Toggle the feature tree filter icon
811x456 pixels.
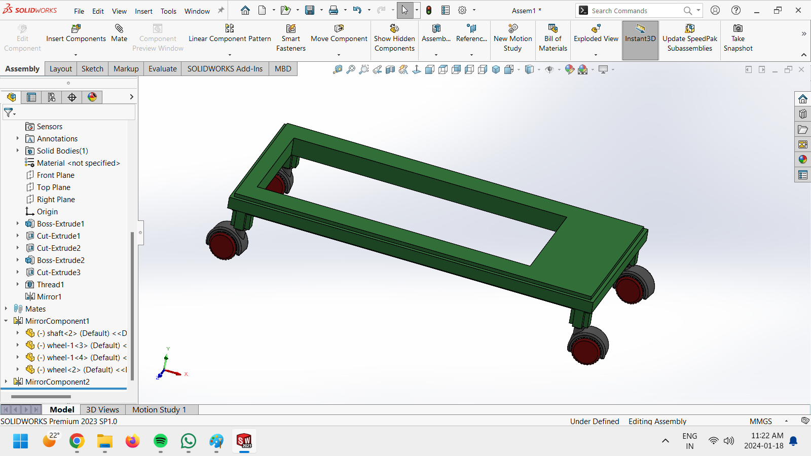(x=10, y=112)
